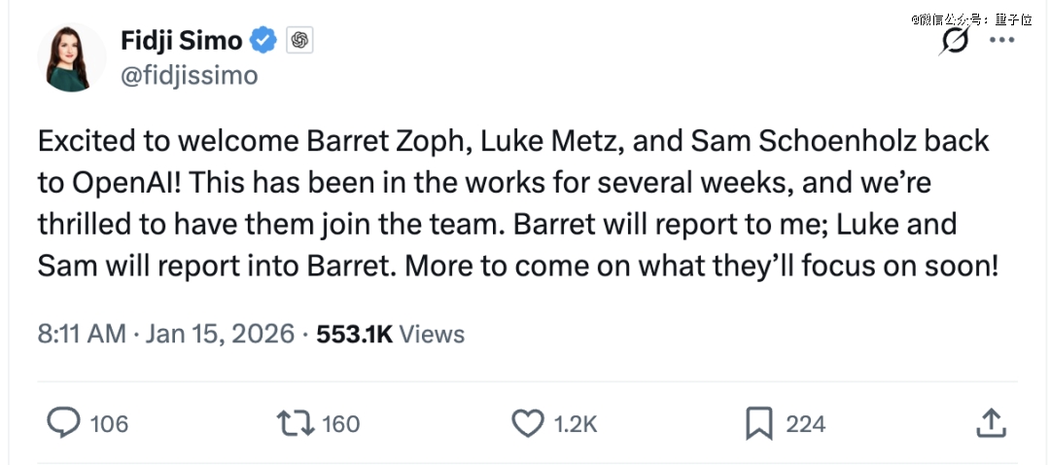
Task: Click the 106 replies count
Action: [x=109, y=424]
